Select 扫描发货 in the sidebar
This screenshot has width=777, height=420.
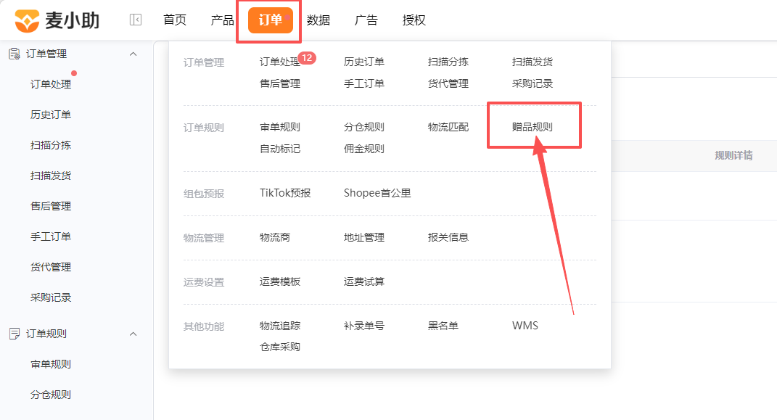[x=51, y=176]
